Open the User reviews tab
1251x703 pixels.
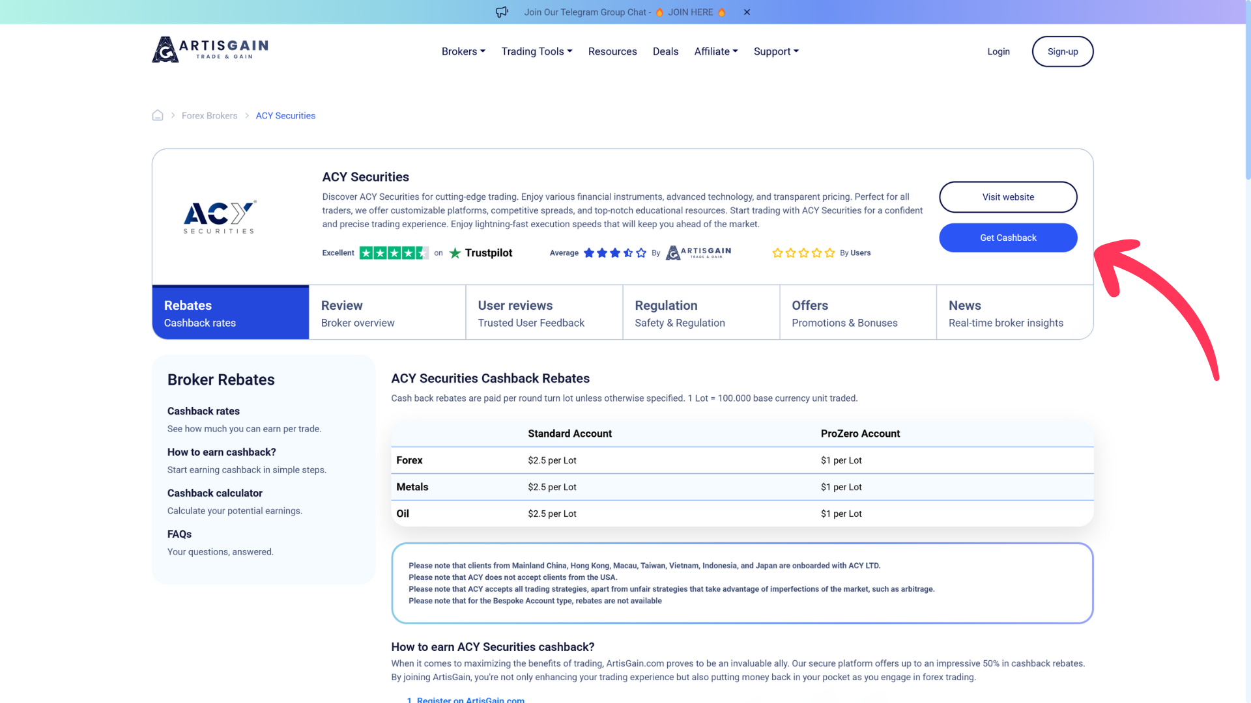[x=545, y=312]
